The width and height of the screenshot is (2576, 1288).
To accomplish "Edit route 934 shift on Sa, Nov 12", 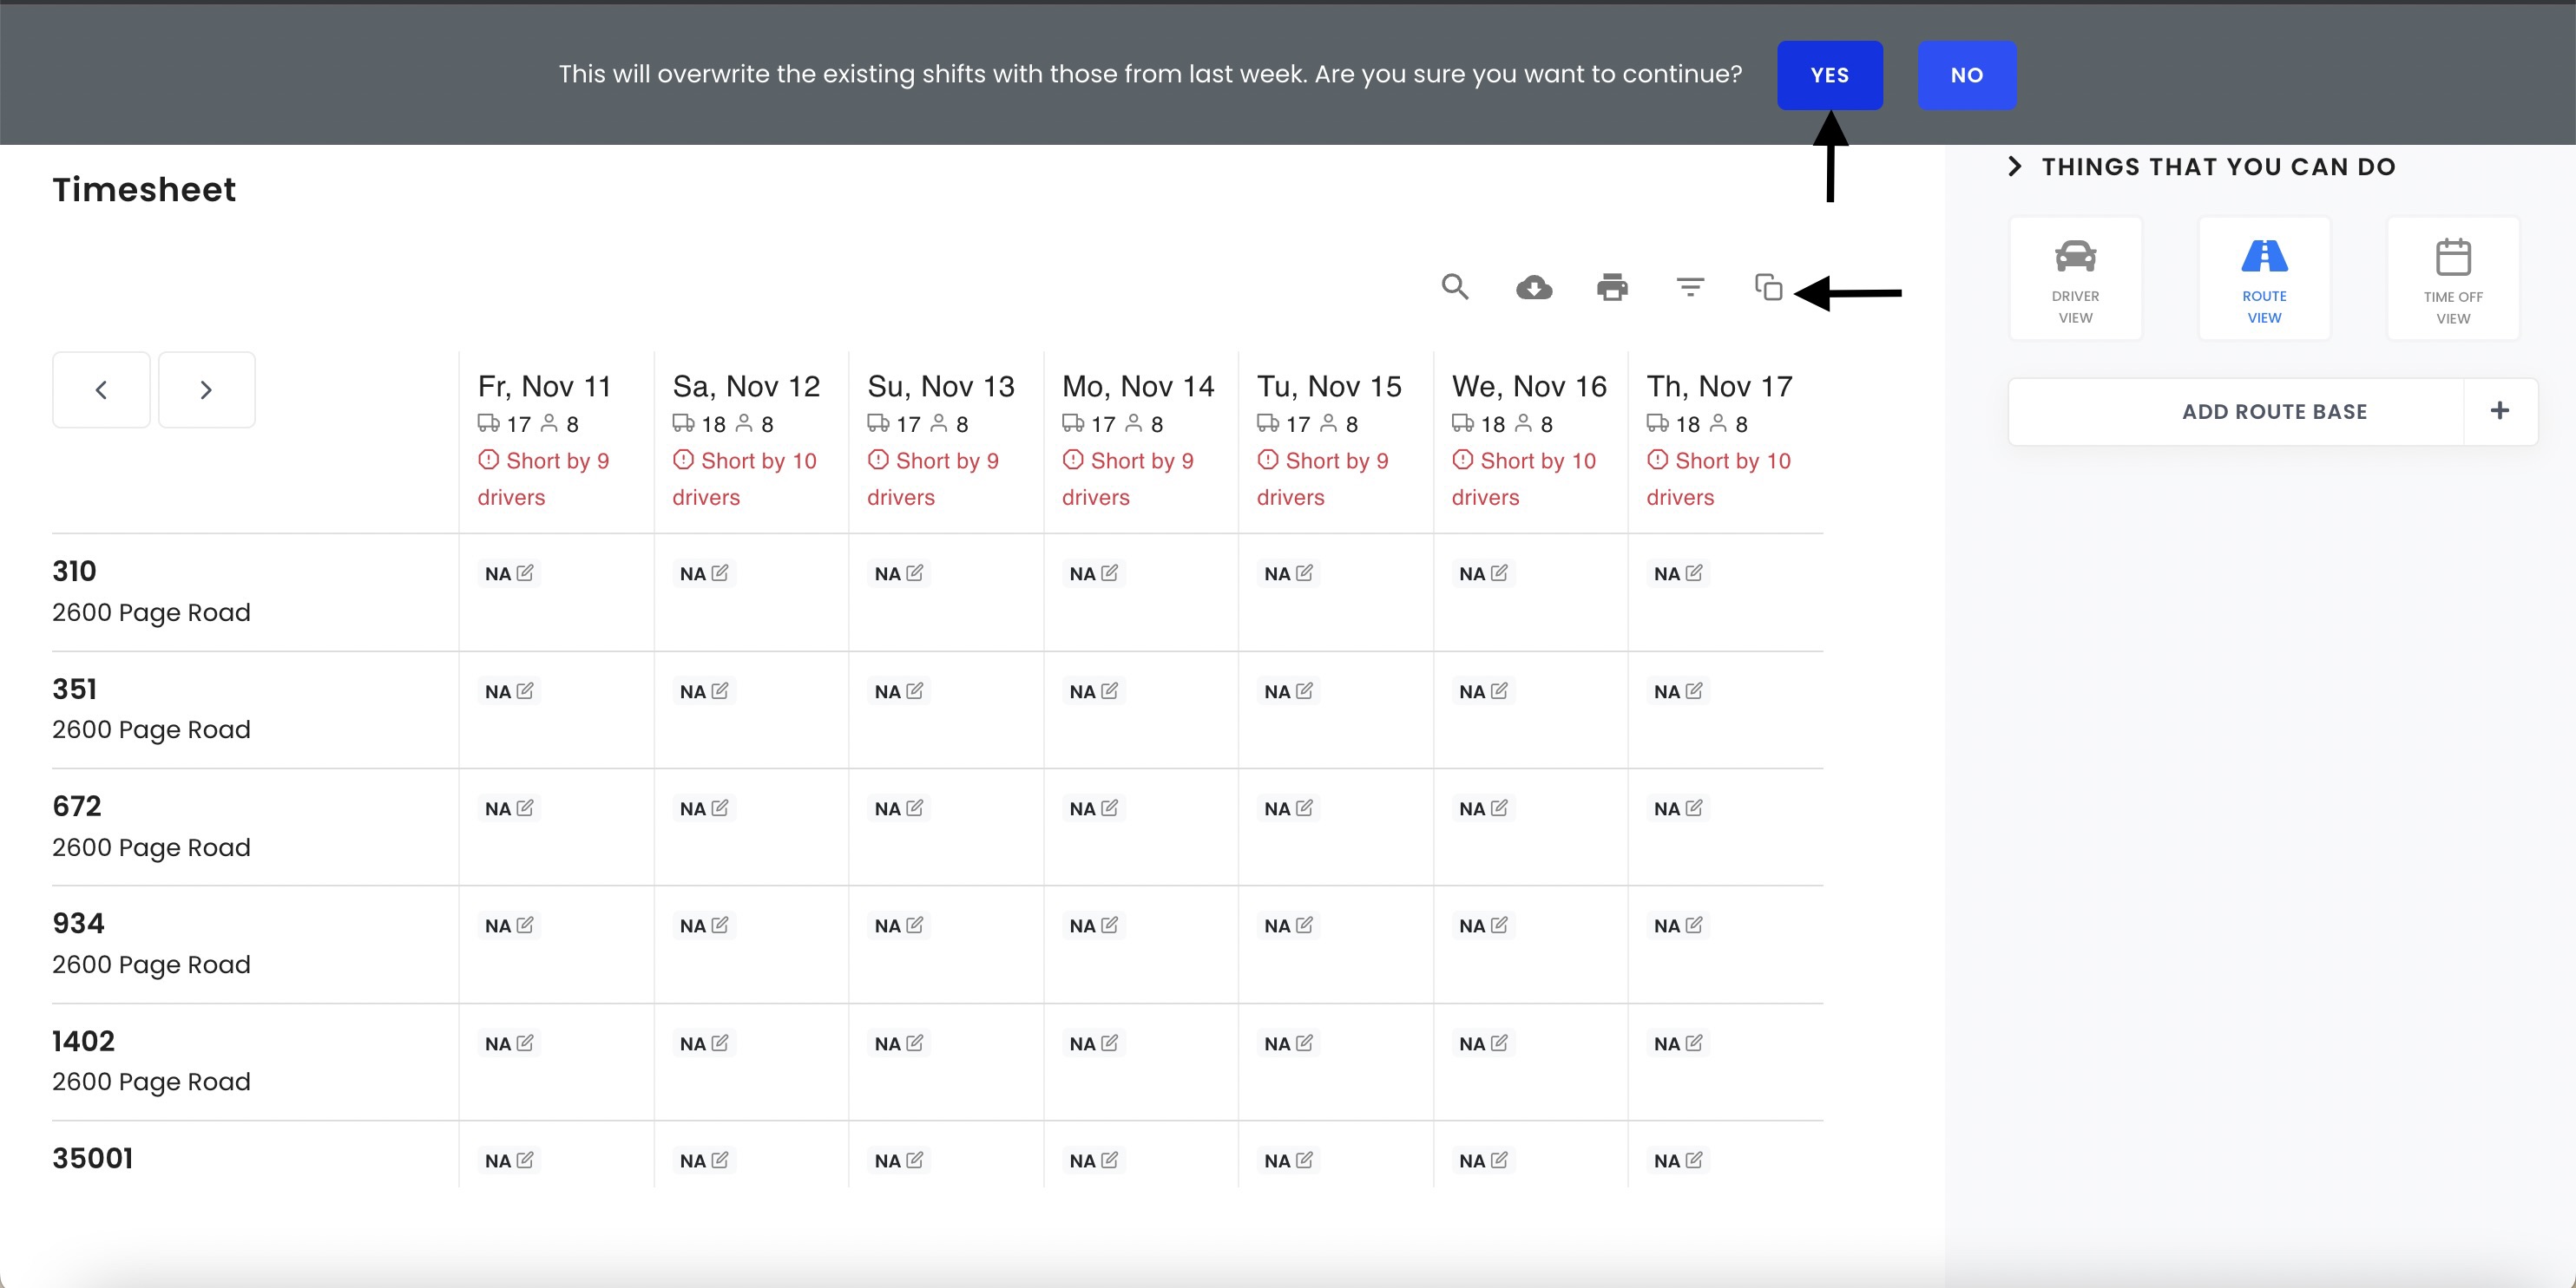I will [x=720, y=925].
